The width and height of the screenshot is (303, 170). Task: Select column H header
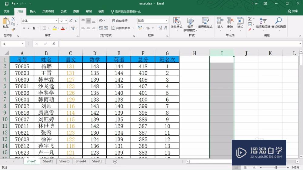click(x=195, y=53)
